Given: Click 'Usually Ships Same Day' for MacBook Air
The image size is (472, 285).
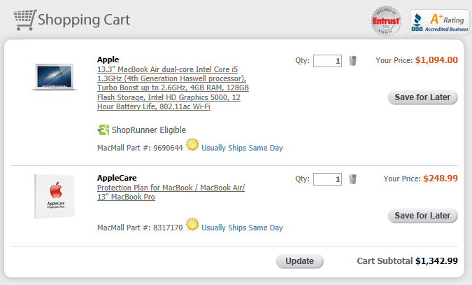Looking at the screenshot, I should [x=242, y=148].
